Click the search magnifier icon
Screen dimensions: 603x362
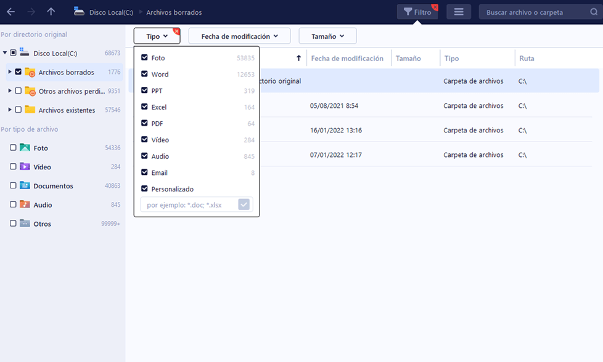[594, 12]
